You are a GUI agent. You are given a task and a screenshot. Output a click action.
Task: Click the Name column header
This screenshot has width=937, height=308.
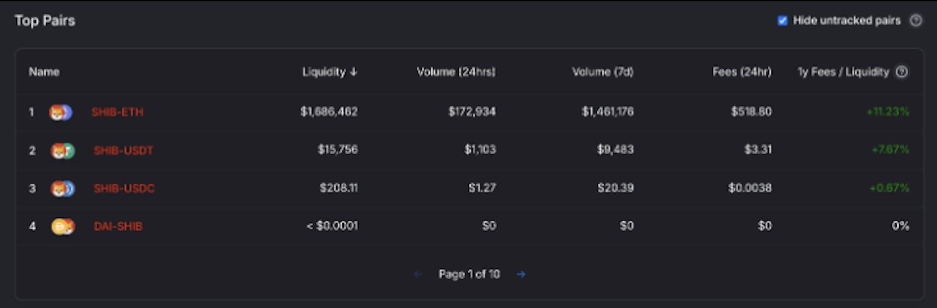click(44, 72)
